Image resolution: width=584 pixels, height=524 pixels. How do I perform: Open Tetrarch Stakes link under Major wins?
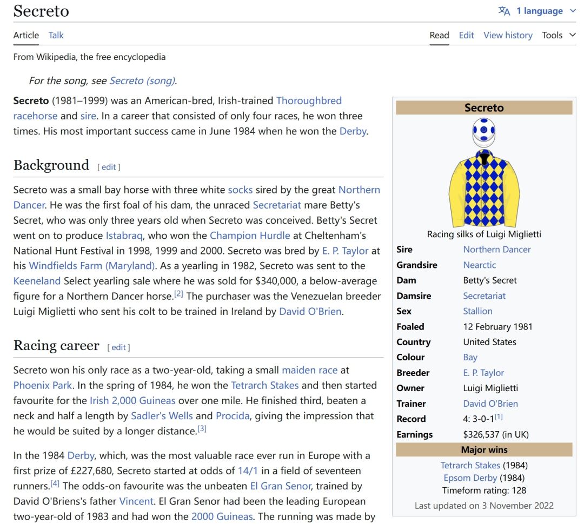pos(470,466)
